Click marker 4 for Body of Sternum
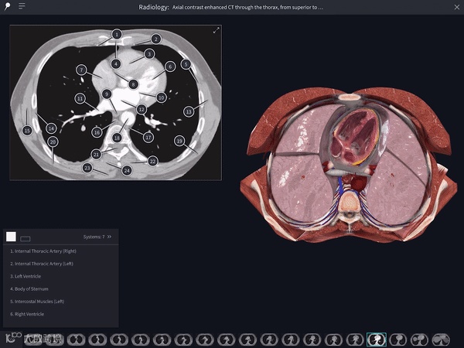464x348 pixels. 116,63
